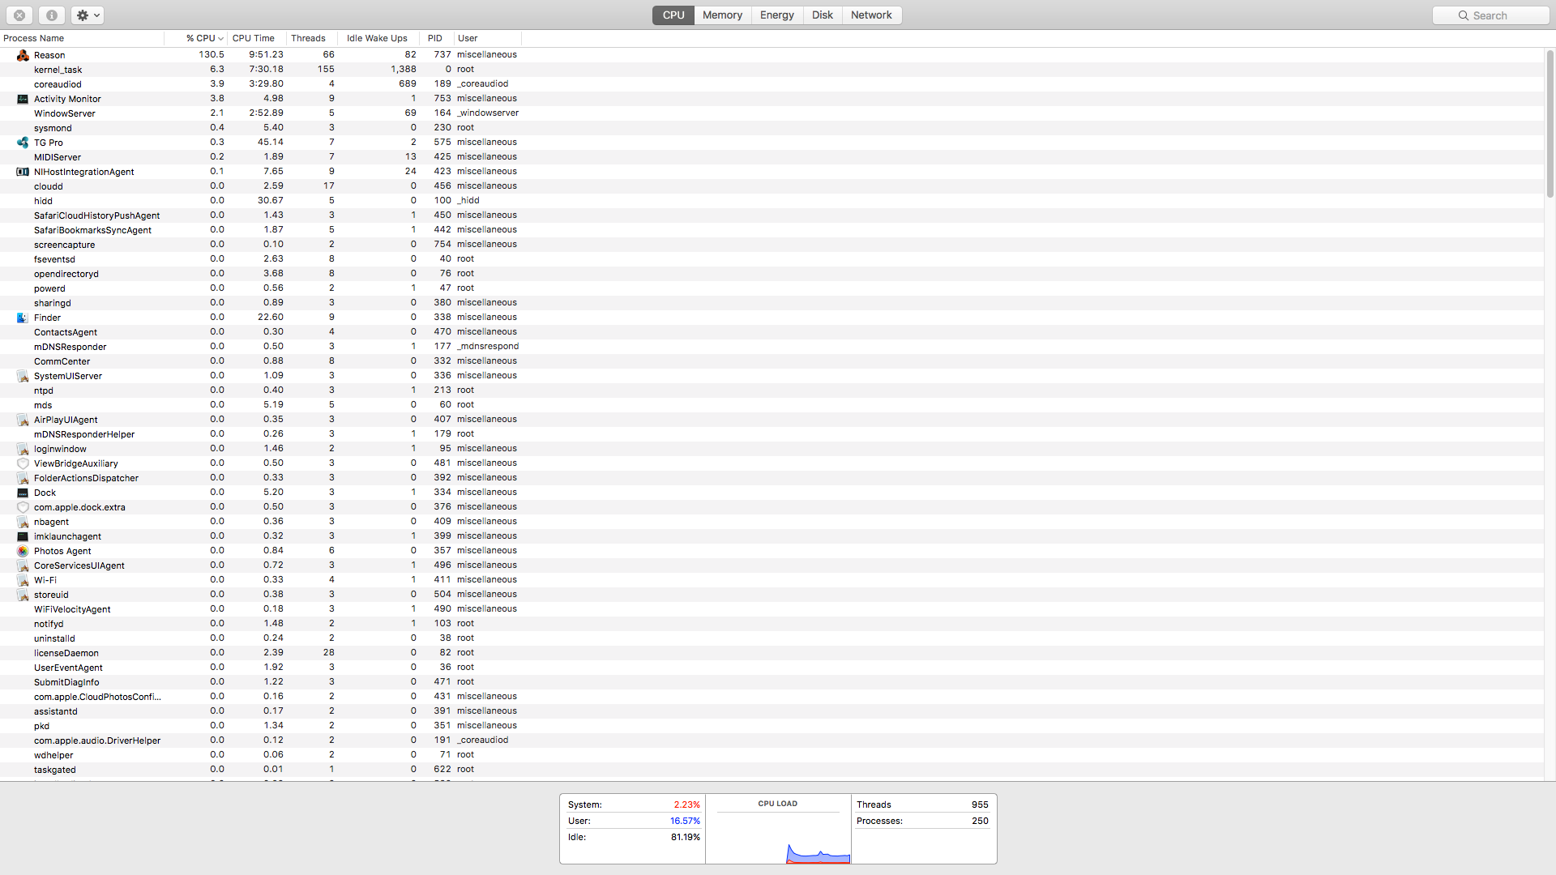This screenshot has height=875, width=1556.
Task: Select the sysmond process row
Action: point(772,128)
